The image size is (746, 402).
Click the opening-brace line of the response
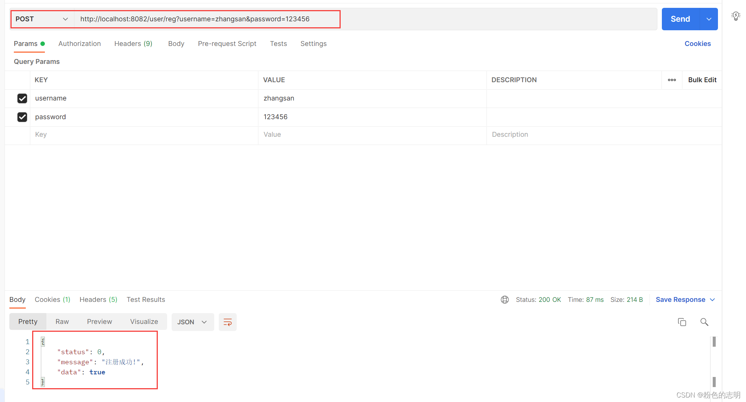[43, 341]
